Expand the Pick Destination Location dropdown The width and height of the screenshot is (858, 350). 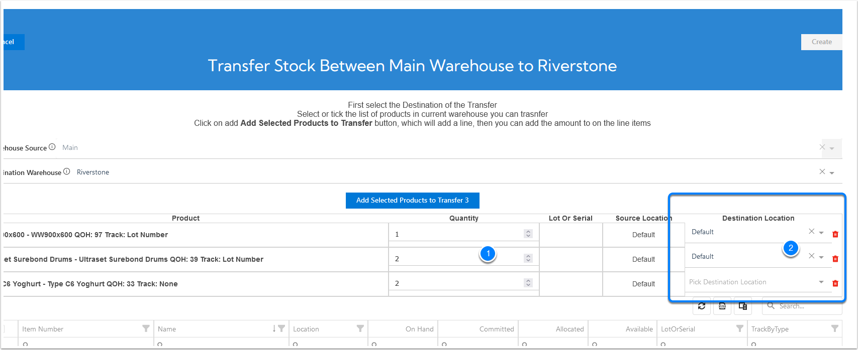pyautogui.click(x=821, y=282)
